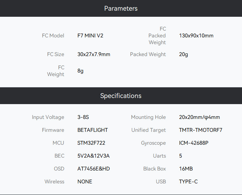Click the 16MB Black Box value

(x=186, y=169)
